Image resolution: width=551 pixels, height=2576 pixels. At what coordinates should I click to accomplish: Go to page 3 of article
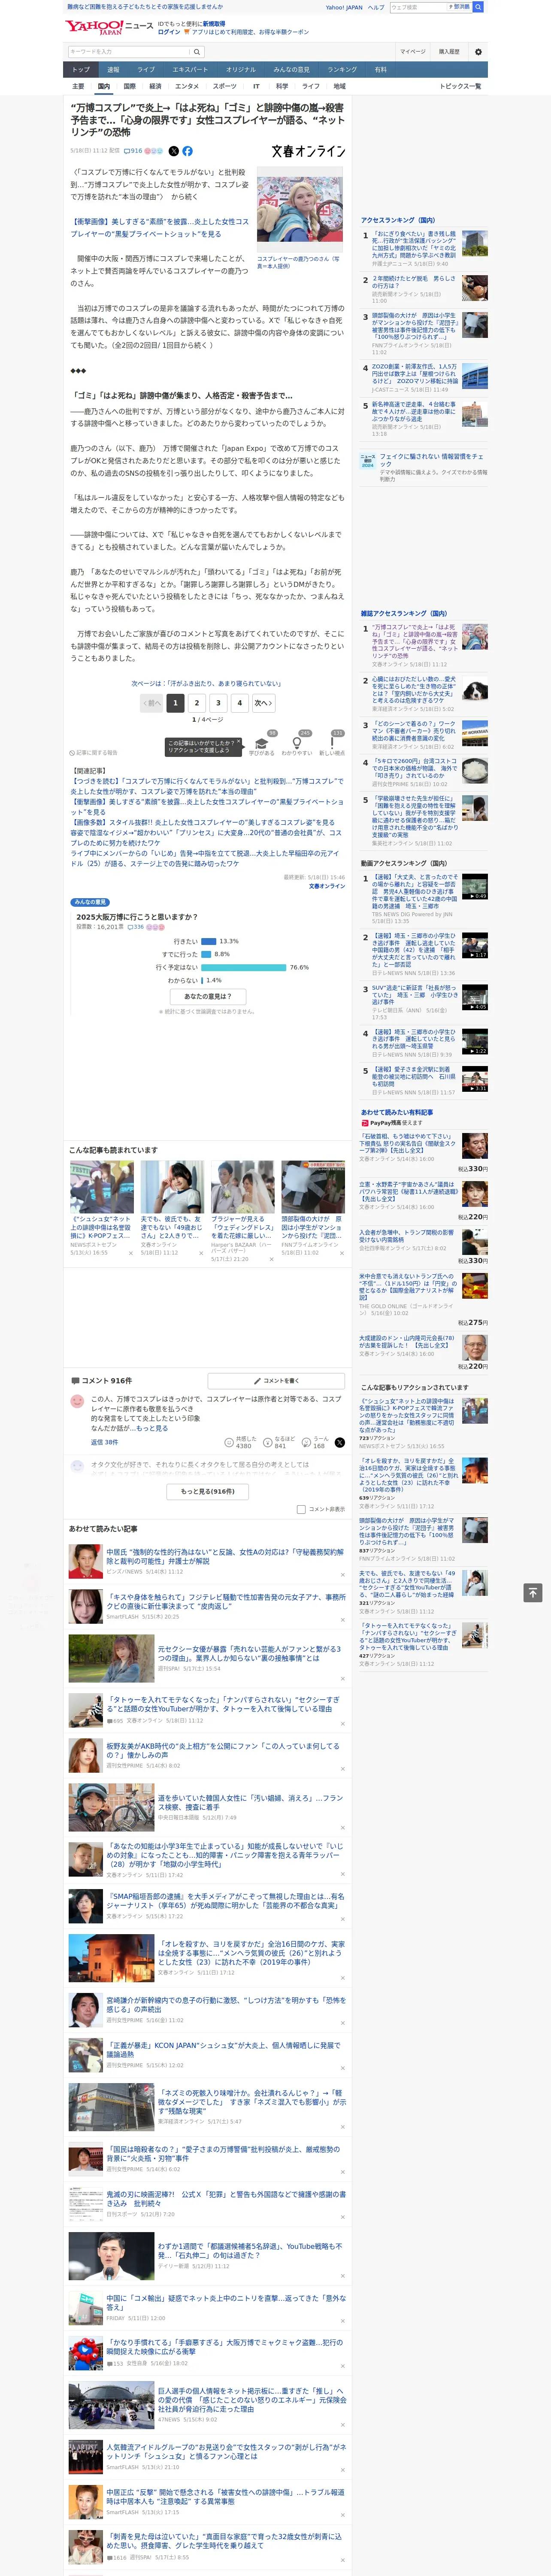(x=218, y=703)
